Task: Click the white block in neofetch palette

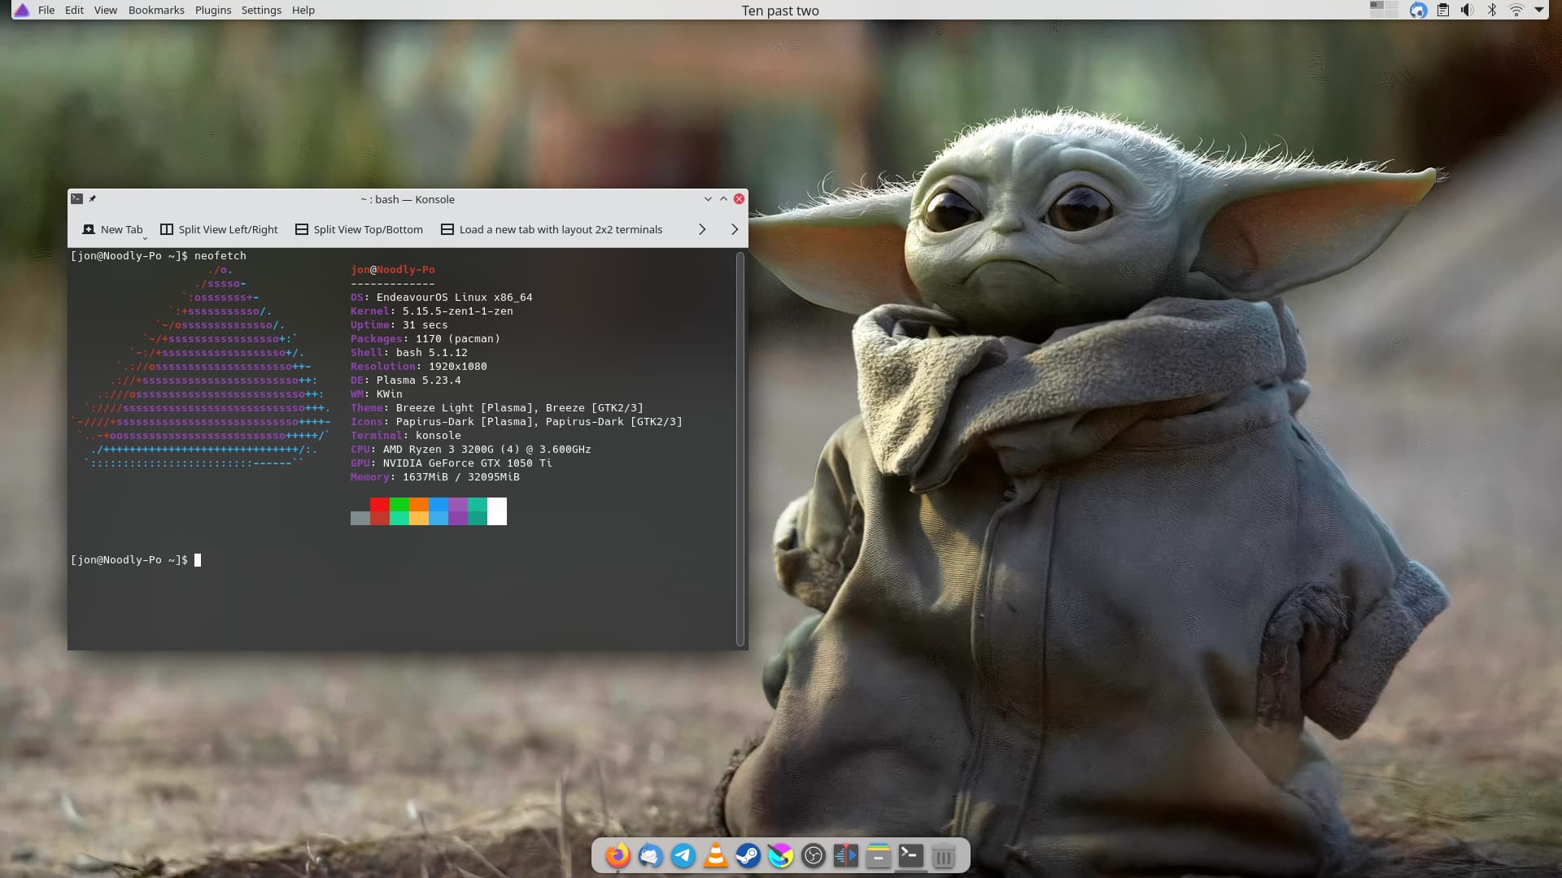Action: click(x=497, y=511)
